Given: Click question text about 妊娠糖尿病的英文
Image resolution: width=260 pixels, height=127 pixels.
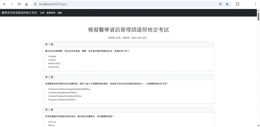Looking at the screenshot, I should point(107,84).
